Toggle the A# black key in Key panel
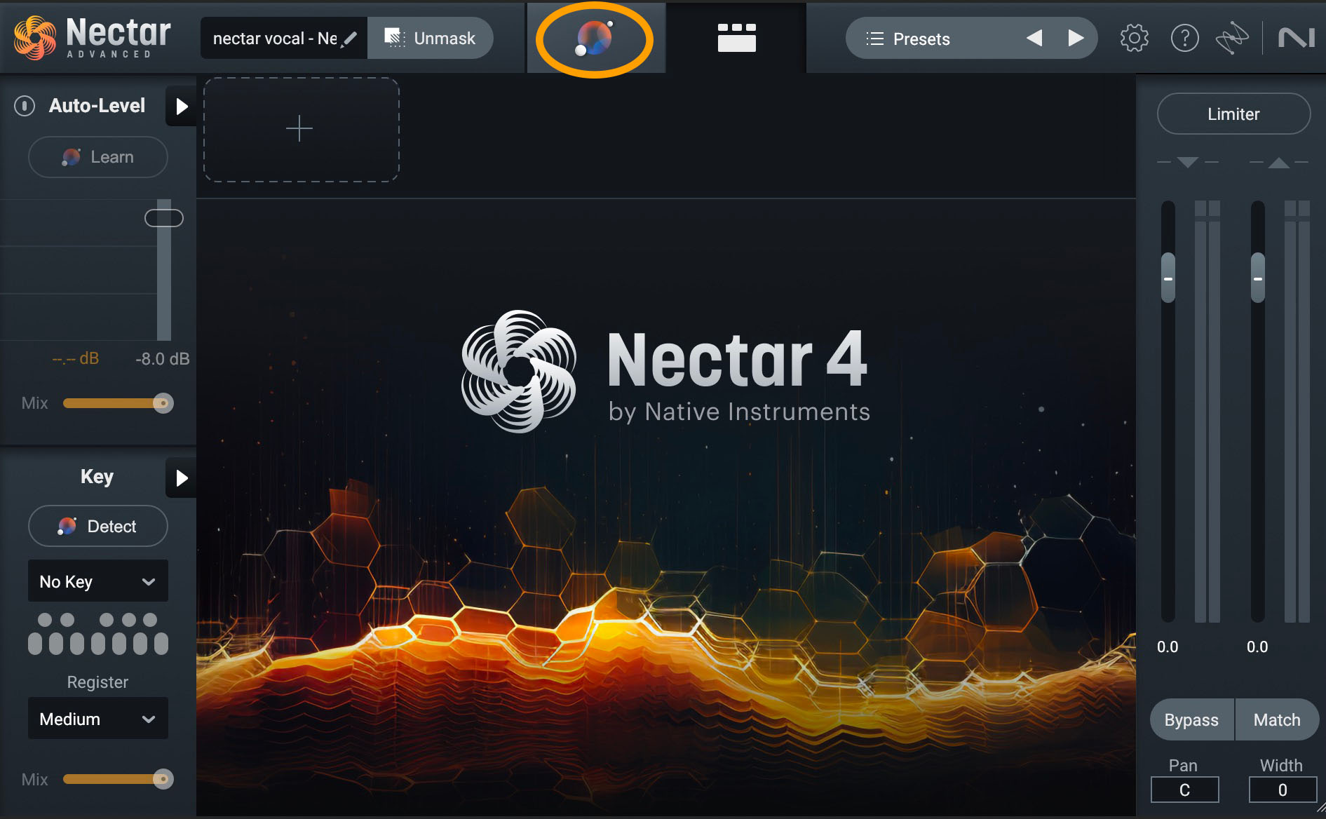Image resolution: width=1326 pixels, height=819 pixels. click(x=150, y=620)
